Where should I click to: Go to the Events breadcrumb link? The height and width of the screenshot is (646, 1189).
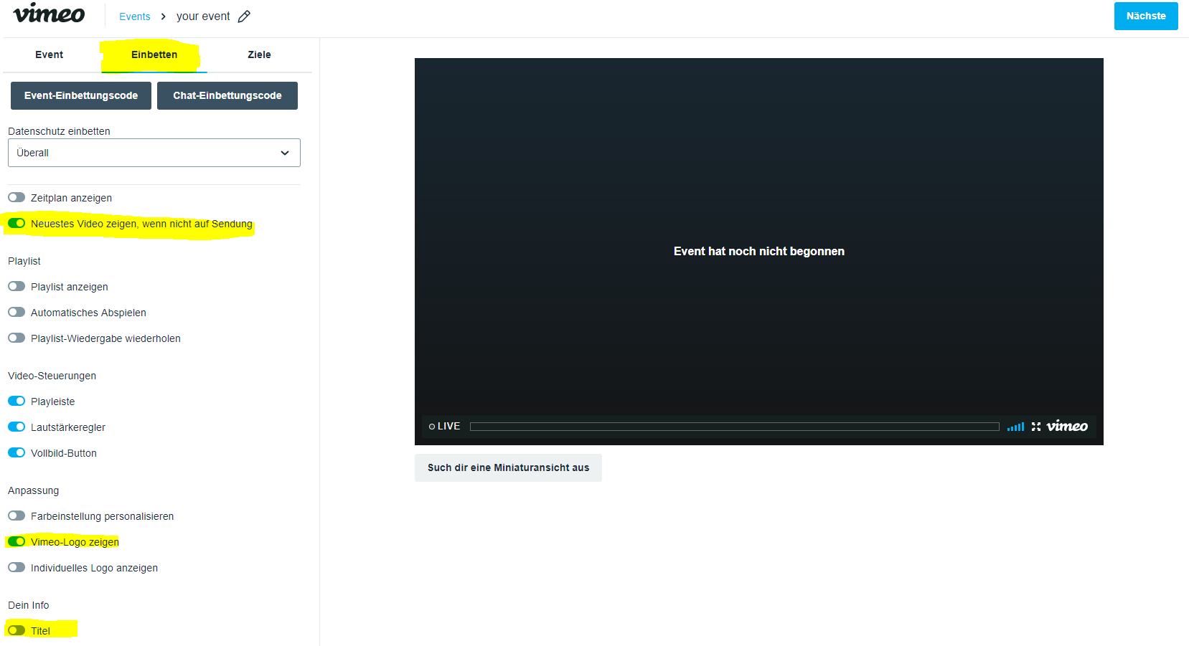(x=135, y=16)
